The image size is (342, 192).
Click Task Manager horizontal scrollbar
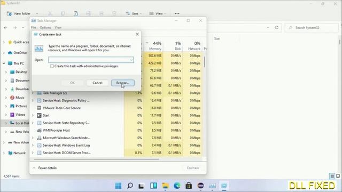[x=97, y=159]
